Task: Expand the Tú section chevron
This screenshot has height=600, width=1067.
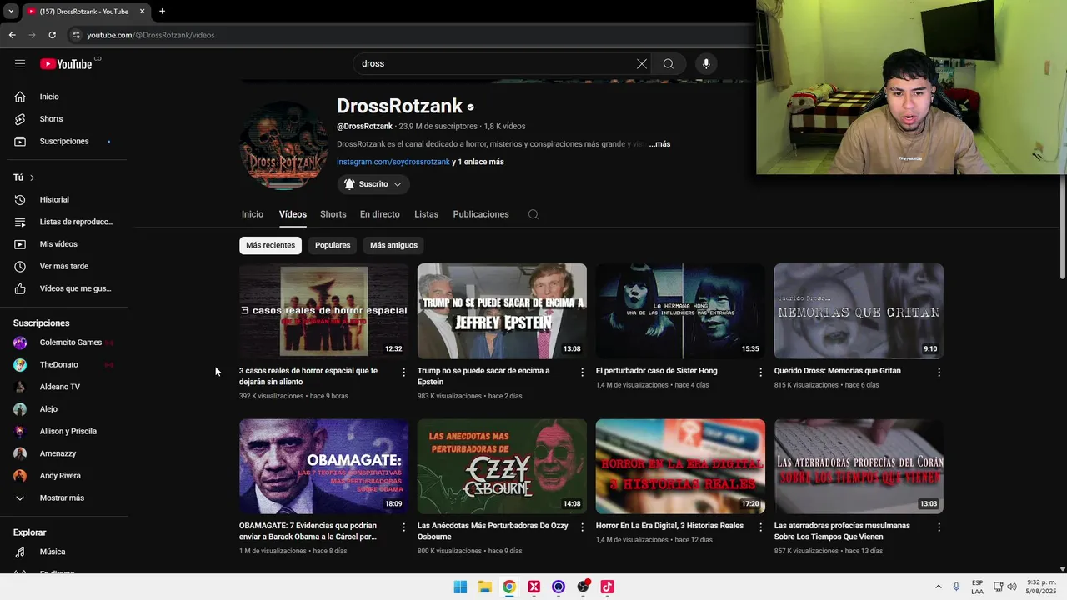Action: point(32,177)
